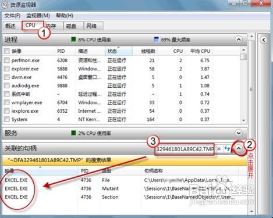This screenshot has width=273, height=218.
Task: Expand the 服务 section with its chevron
Action: click(239, 133)
